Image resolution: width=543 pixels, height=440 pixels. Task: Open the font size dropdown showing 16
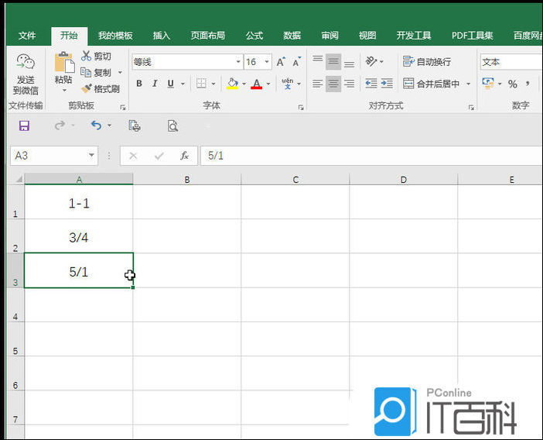click(267, 62)
